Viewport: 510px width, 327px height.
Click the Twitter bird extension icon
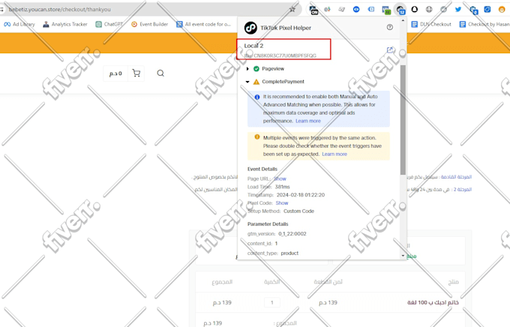coord(458,10)
